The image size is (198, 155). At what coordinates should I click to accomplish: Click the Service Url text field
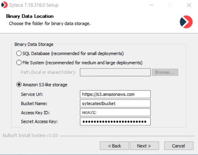(115, 94)
